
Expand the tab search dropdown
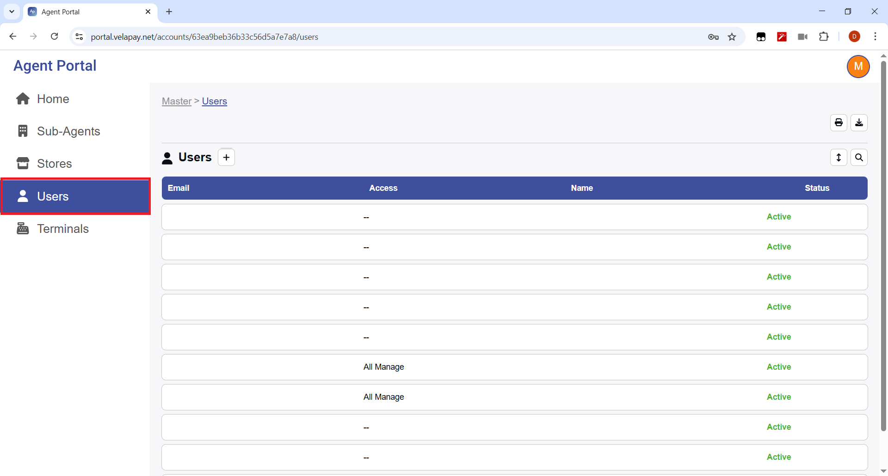12,12
